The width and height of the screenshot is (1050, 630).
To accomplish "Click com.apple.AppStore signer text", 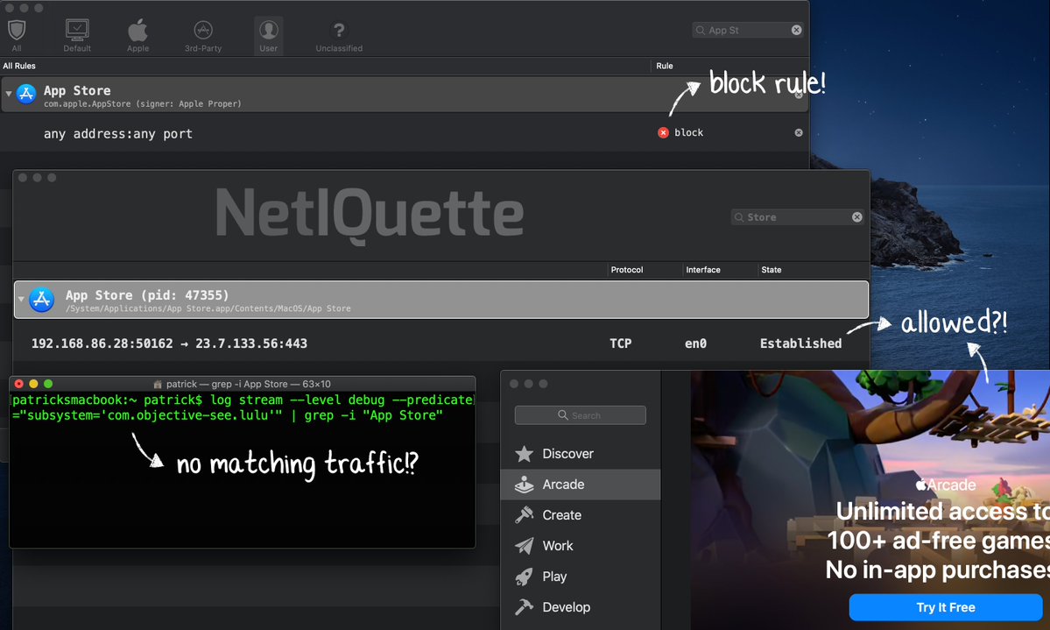I will pyautogui.click(x=143, y=104).
